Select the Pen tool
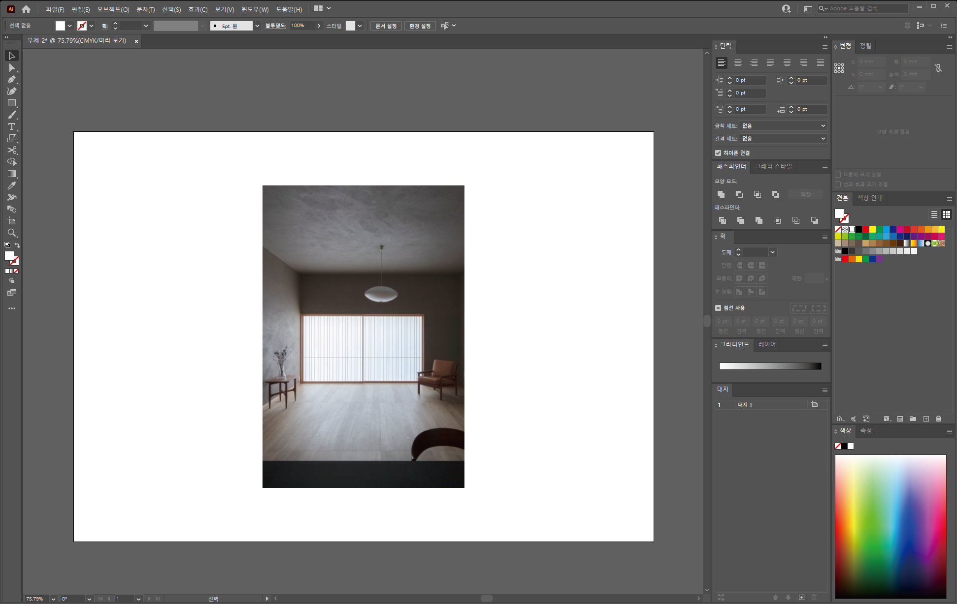The height and width of the screenshot is (604, 957). coord(12,79)
